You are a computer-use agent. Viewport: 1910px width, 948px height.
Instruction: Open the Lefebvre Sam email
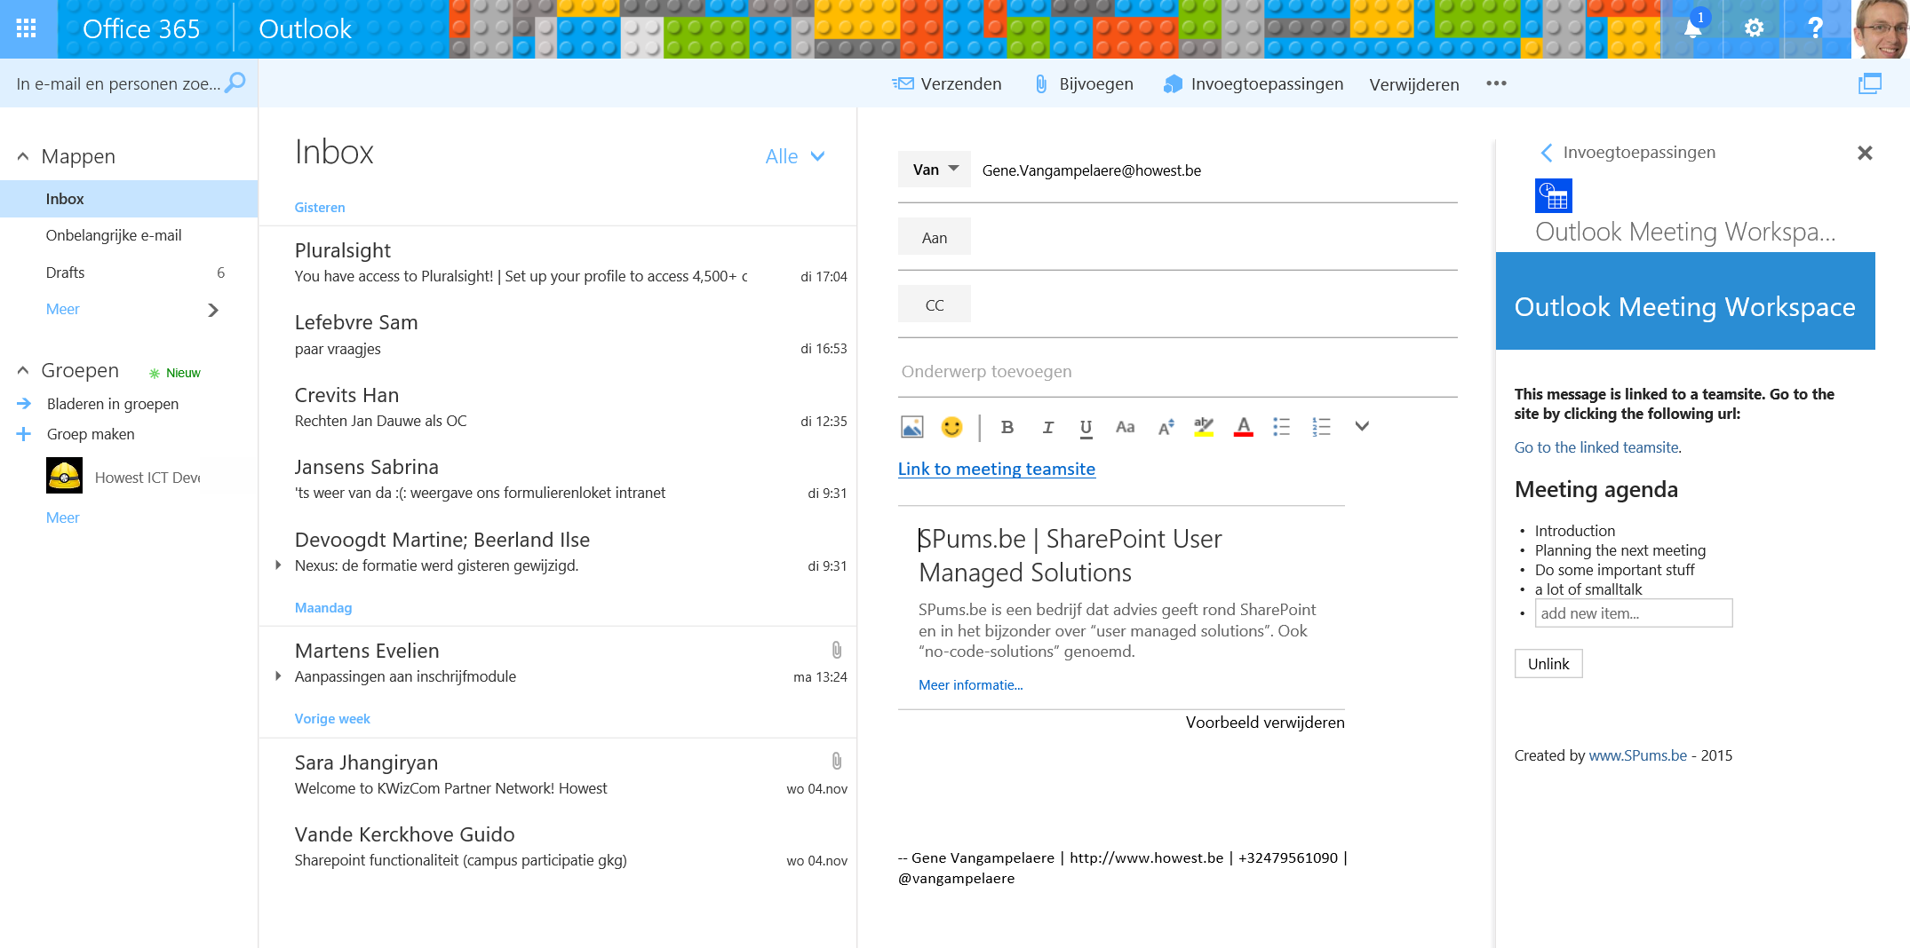558,335
